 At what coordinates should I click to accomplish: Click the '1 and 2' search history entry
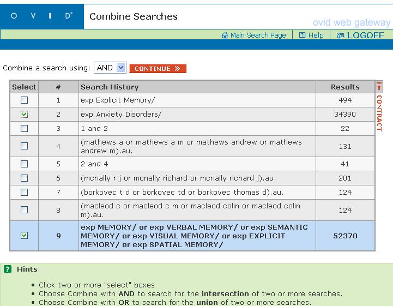(x=94, y=128)
